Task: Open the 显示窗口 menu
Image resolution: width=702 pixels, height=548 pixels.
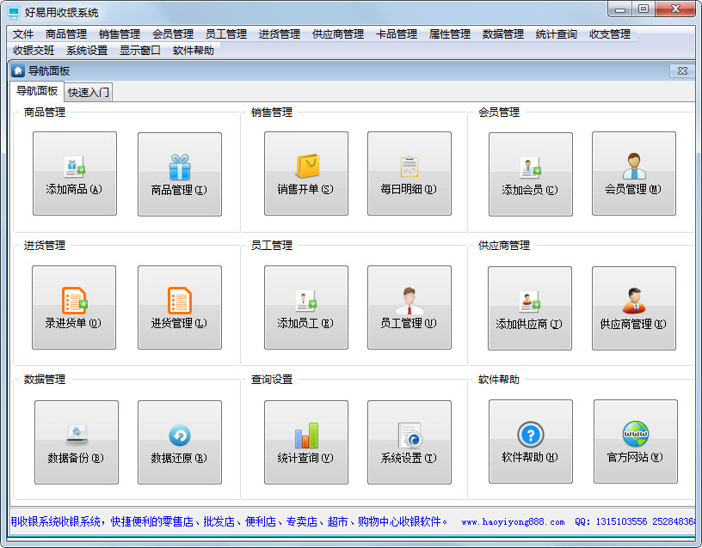Action: (139, 50)
